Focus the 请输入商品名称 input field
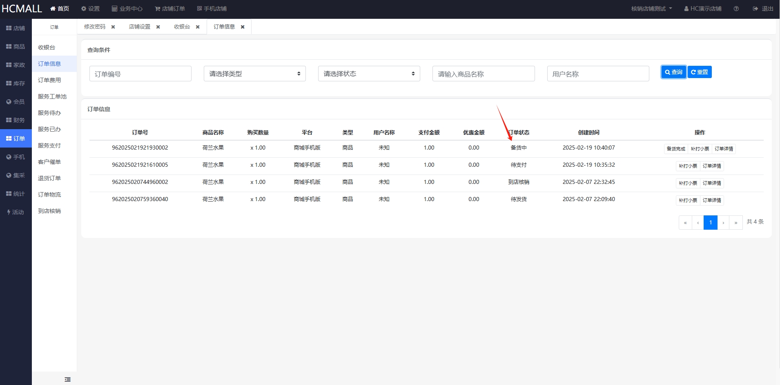Screen dimensions: 780x385 click(484, 74)
